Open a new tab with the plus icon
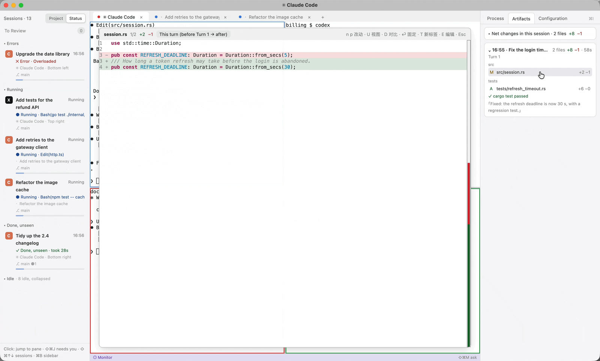Viewport: 600px width, 361px height. [322, 17]
